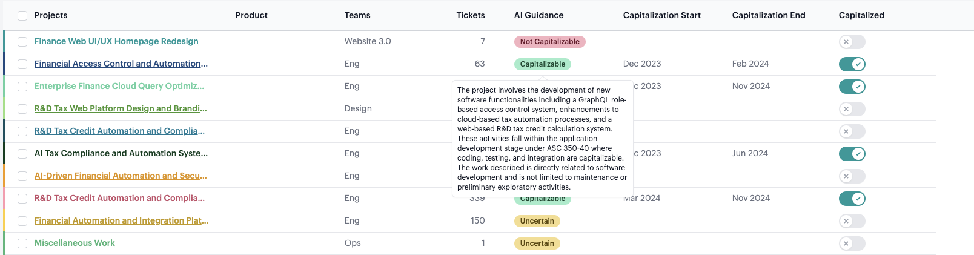Disable Capitalized toggle on AI Tax Compliance row

point(852,154)
